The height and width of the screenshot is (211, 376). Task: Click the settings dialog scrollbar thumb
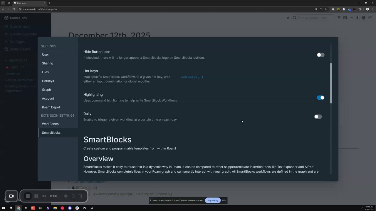coord(331,83)
